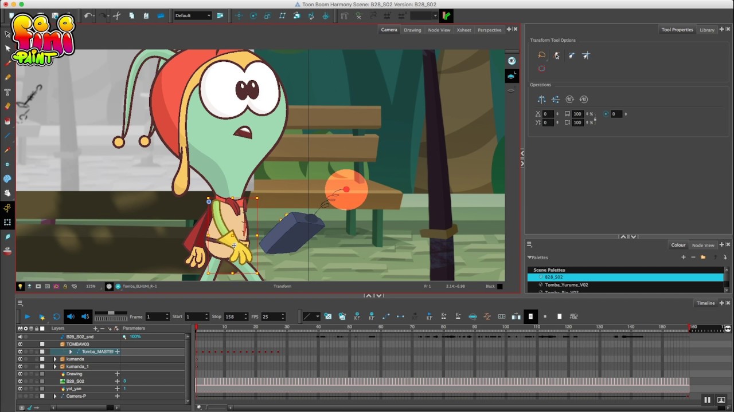Rotate 90 degrees counter-clockwise button
Viewport: 734px width, 412px height.
click(x=584, y=100)
